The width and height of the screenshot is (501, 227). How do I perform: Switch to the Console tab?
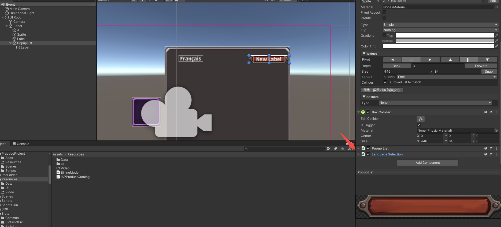pyautogui.click(x=21, y=144)
